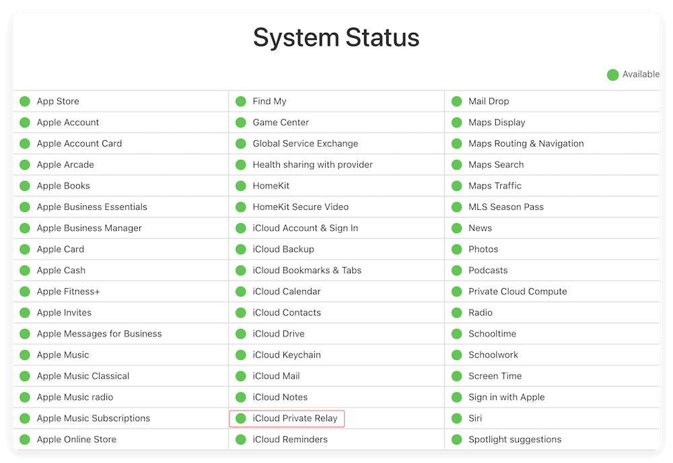The image size is (673, 463).
Task: Click the Find My availability dot
Action: (241, 101)
